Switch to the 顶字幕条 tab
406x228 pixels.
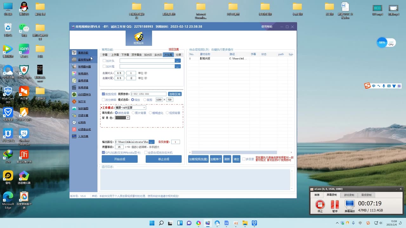coord(136,55)
